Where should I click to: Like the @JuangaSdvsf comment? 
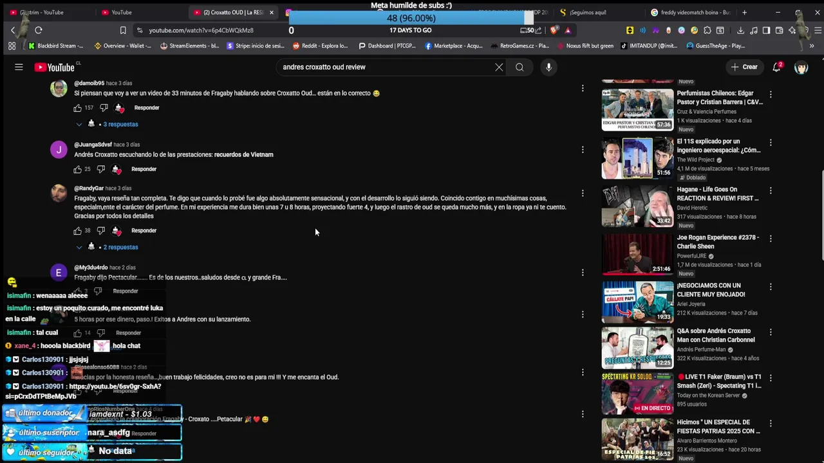(x=78, y=169)
